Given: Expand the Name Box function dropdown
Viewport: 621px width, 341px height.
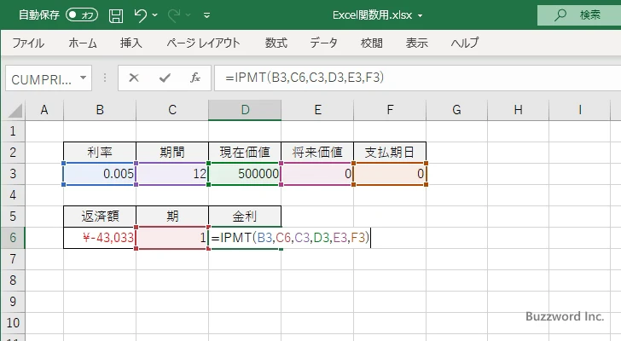Looking at the screenshot, I should 83,78.
